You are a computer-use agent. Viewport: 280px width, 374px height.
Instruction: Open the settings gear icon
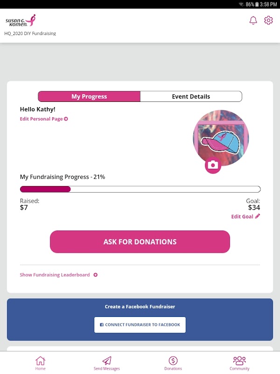tap(268, 21)
